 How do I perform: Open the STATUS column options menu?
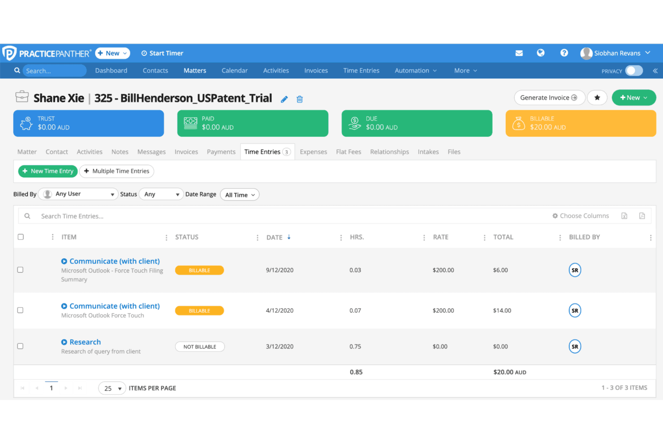[257, 237]
